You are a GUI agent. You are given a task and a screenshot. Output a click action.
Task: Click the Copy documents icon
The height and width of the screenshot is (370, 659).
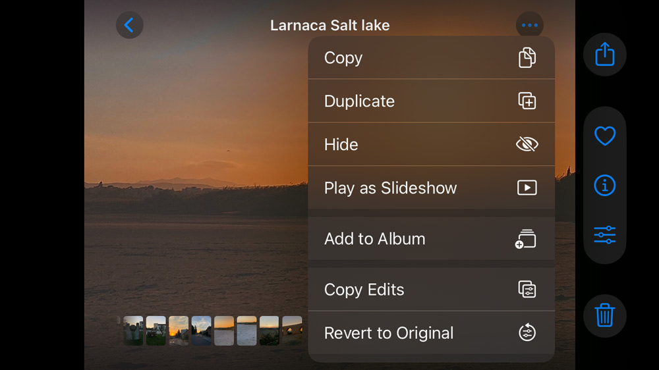(527, 58)
